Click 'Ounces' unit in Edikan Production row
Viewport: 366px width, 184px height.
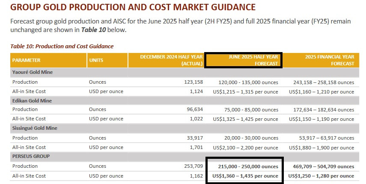click(x=97, y=109)
